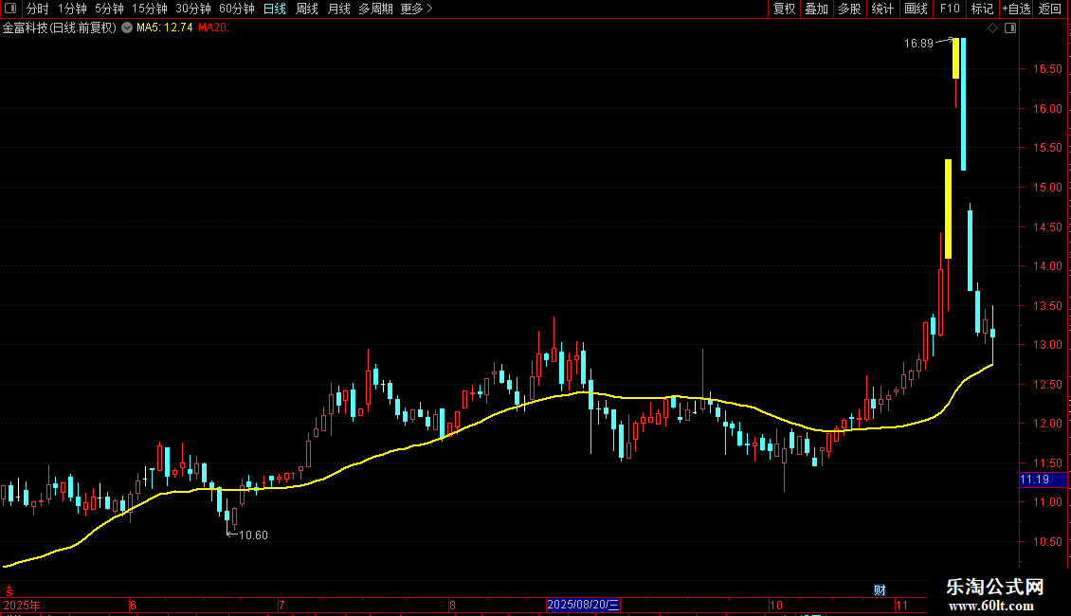This screenshot has height=616, width=1071.
Task: Click the 叠加 overlay button
Action: [816, 9]
